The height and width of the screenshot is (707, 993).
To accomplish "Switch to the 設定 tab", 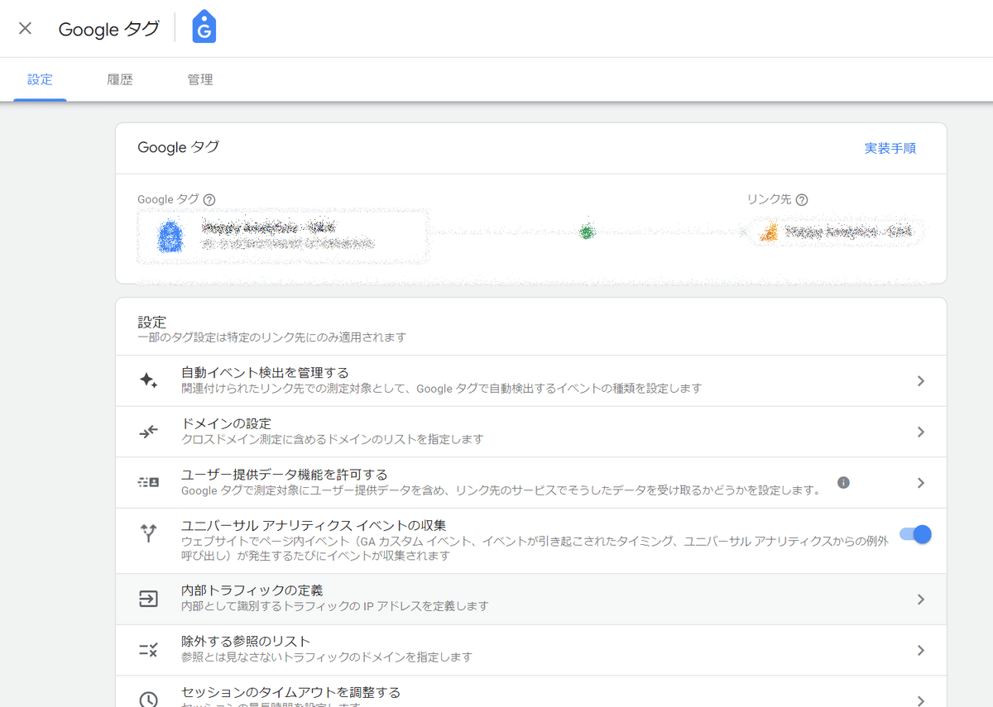I will (40, 80).
